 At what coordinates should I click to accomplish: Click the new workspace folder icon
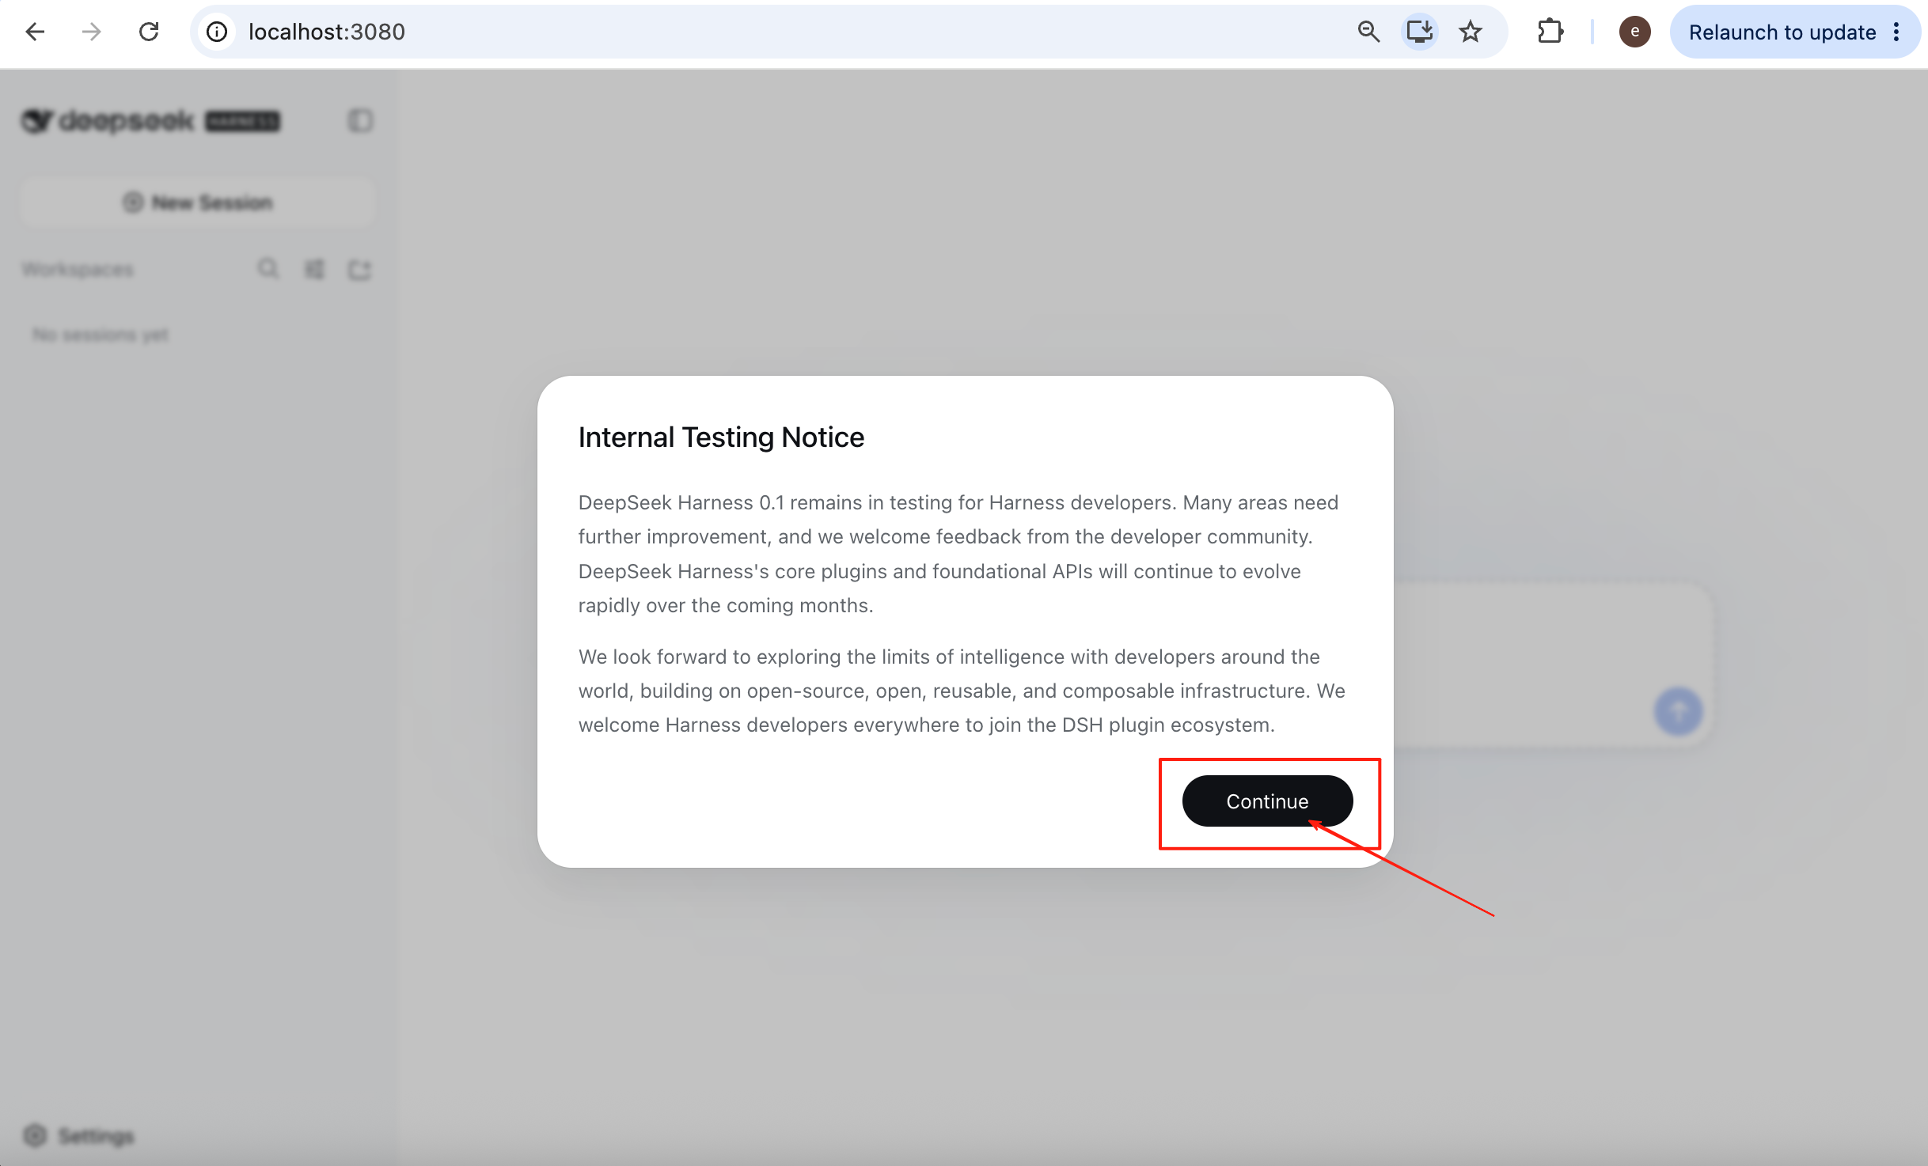[x=359, y=270]
